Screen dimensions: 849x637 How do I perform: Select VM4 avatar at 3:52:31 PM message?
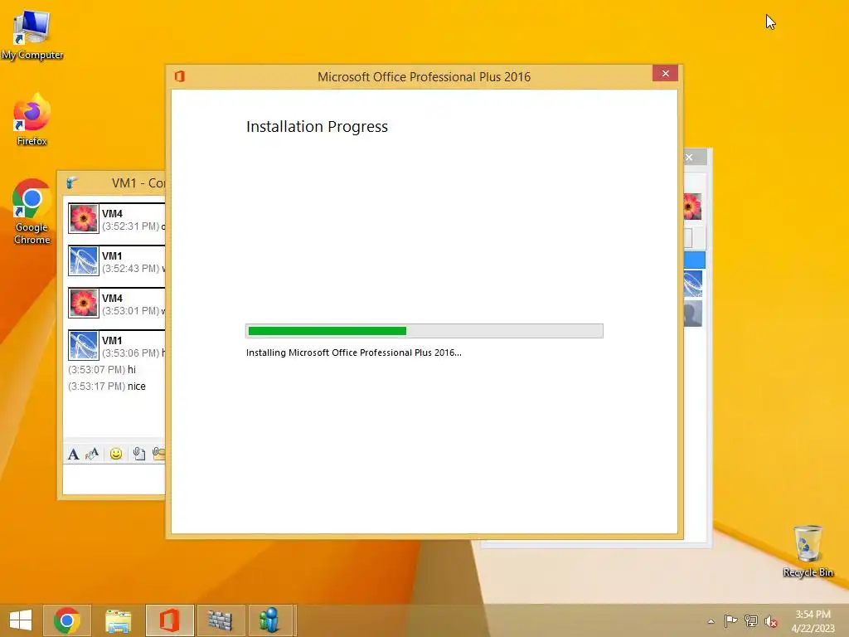(84, 219)
